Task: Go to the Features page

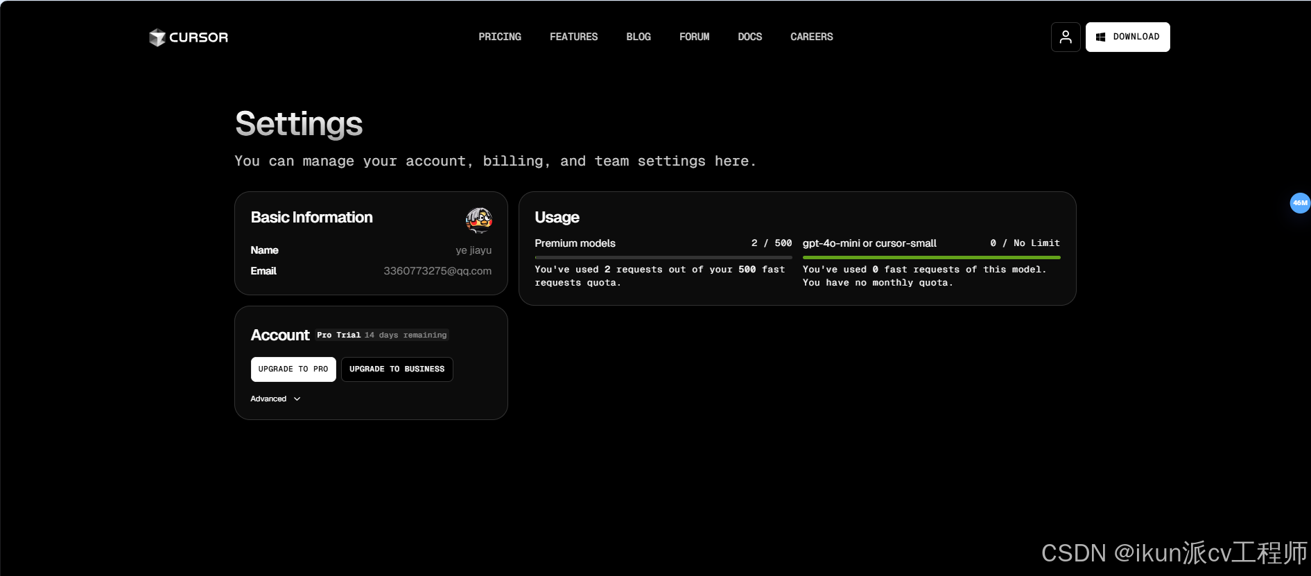Action: pyautogui.click(x=573, y=37)
